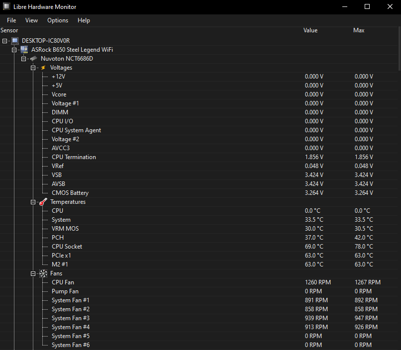Image resolution: width=401 pixels, height=350 pixels.
Task: Collapse the Temperatures group
Action: (x=33, y=202)
